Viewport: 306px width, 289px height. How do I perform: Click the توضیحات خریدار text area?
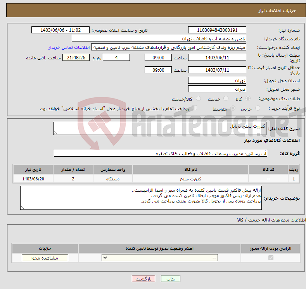(141, 198)
